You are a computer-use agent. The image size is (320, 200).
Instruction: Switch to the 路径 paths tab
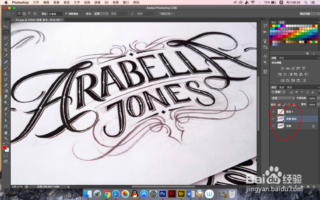pyautogui.click(x=289, y=87)
